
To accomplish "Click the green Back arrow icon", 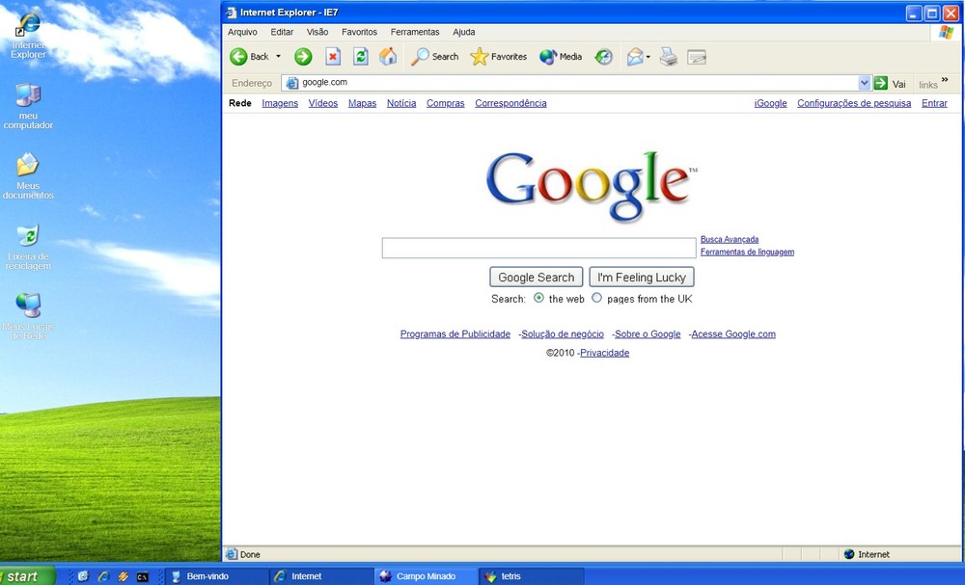I will coord(238,57).
